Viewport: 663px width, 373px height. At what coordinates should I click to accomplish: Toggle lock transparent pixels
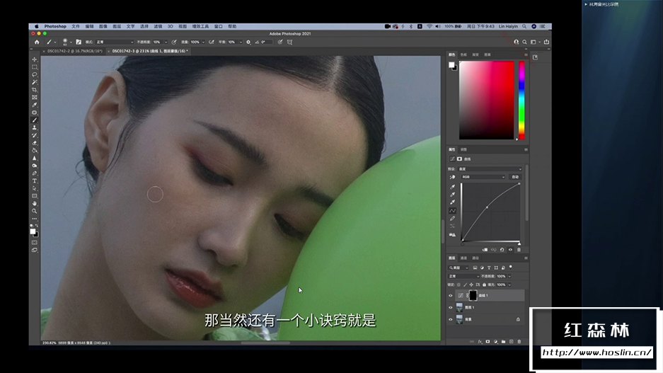click(x=459, y=285)
